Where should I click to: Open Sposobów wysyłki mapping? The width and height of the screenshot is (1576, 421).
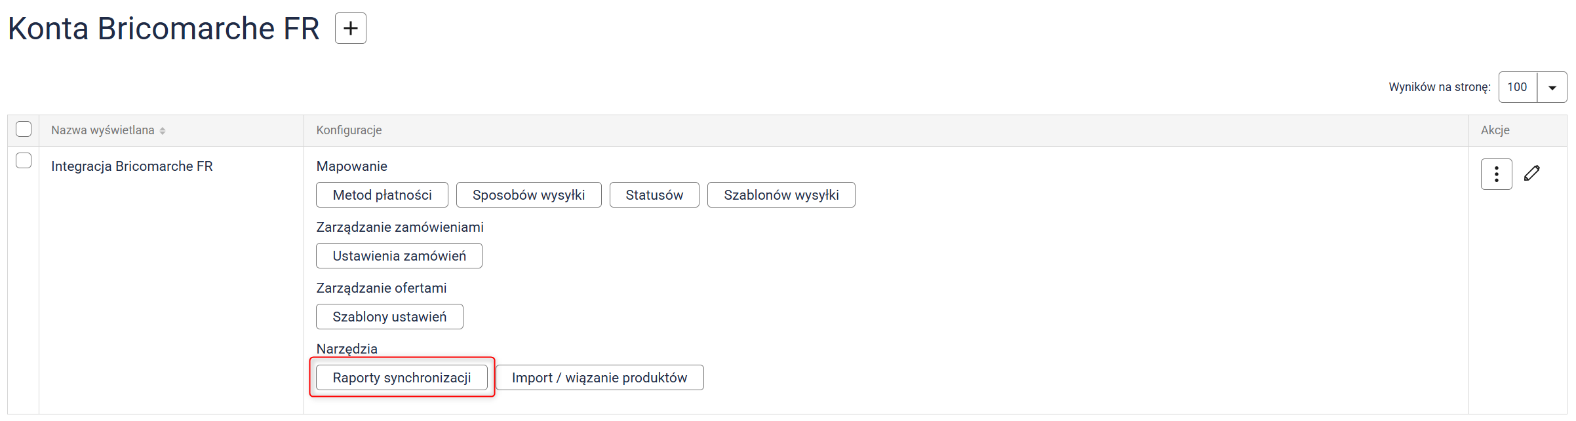528,195
